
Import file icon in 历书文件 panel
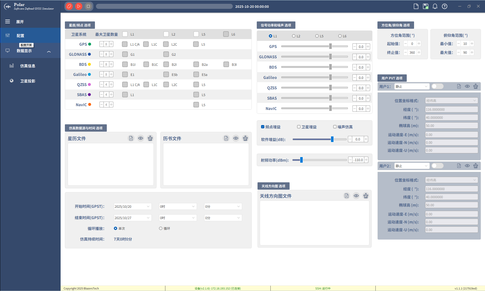pos(226,138)
